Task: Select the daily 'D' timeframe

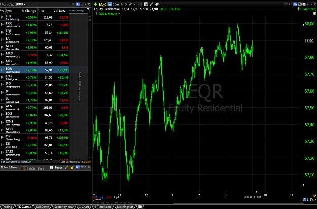Action: click(126, 4)
